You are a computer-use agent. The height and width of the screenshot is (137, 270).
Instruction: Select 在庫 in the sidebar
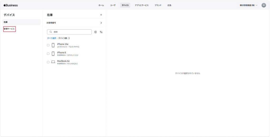click(x=21, y=22)
